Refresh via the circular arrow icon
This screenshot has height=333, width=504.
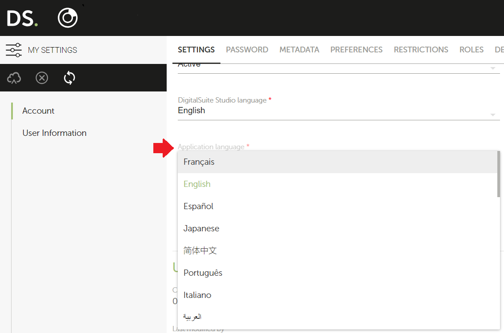pos(69,78)
